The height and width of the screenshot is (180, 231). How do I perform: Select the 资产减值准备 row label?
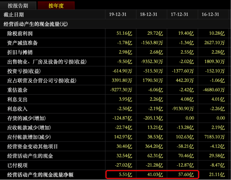pos(22,43)
